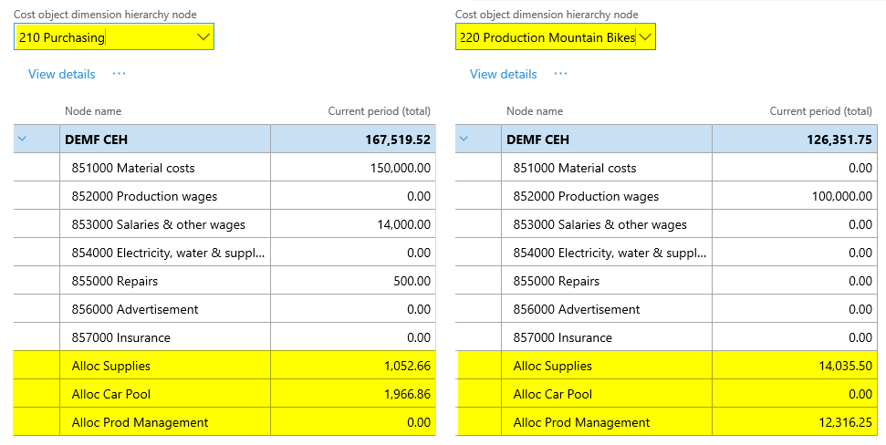Viewport: 886px width, 445px height.
Task: Open the right panel ellipsis more options
Action: [x=560, y=74]
